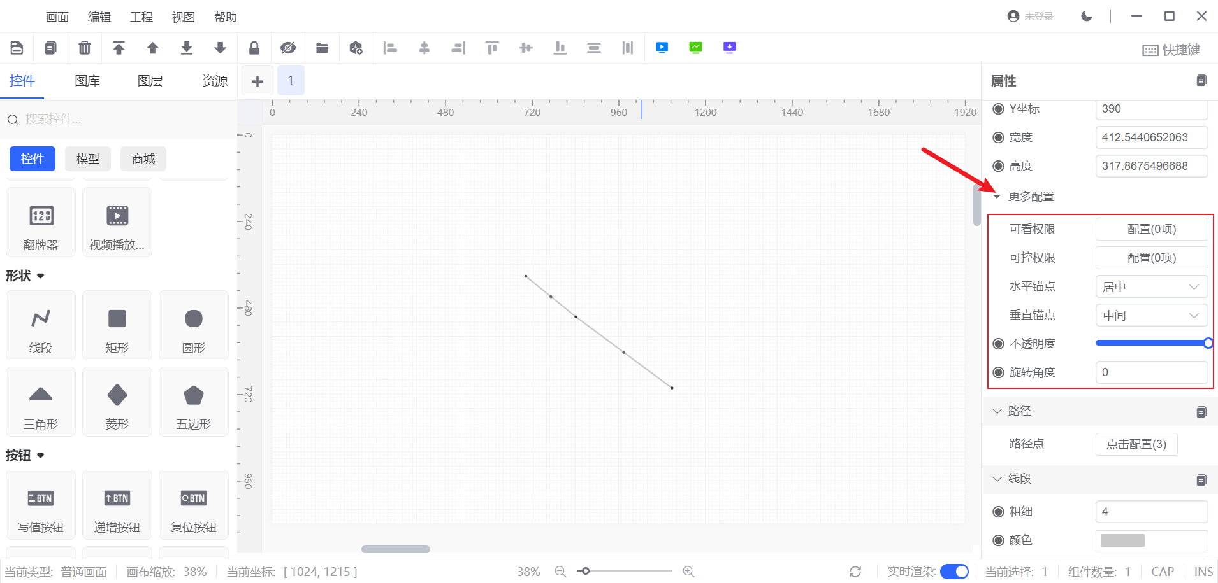Click the radio button beside 旋转角度
1218x583 pixels.
(x=998, y=372)
